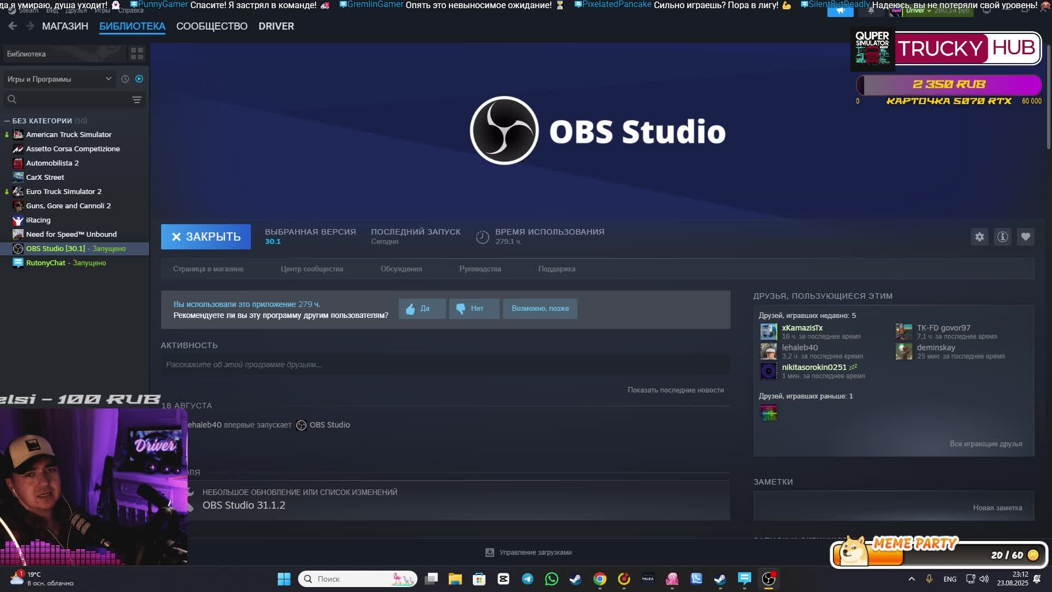Open Центр сообщества link
Image resolution: width=1052 pixels, height=592 pixels.
(312, 269)
